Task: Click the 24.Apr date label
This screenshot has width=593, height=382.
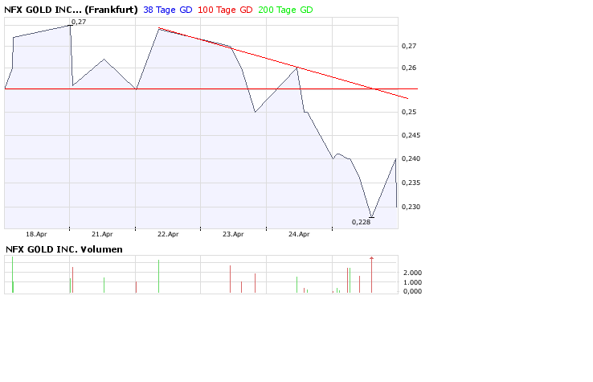Action: 299,234
